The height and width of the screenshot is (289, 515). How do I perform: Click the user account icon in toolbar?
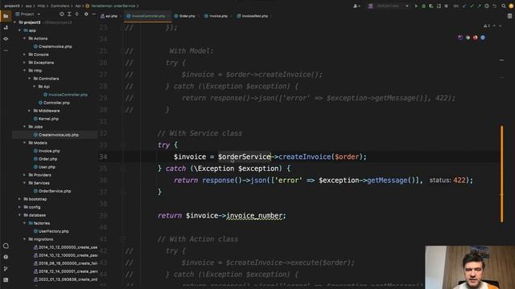[x=356, y=6]
